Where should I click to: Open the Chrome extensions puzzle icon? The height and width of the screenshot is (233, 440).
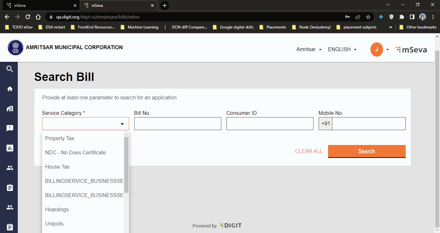(402, 17)
